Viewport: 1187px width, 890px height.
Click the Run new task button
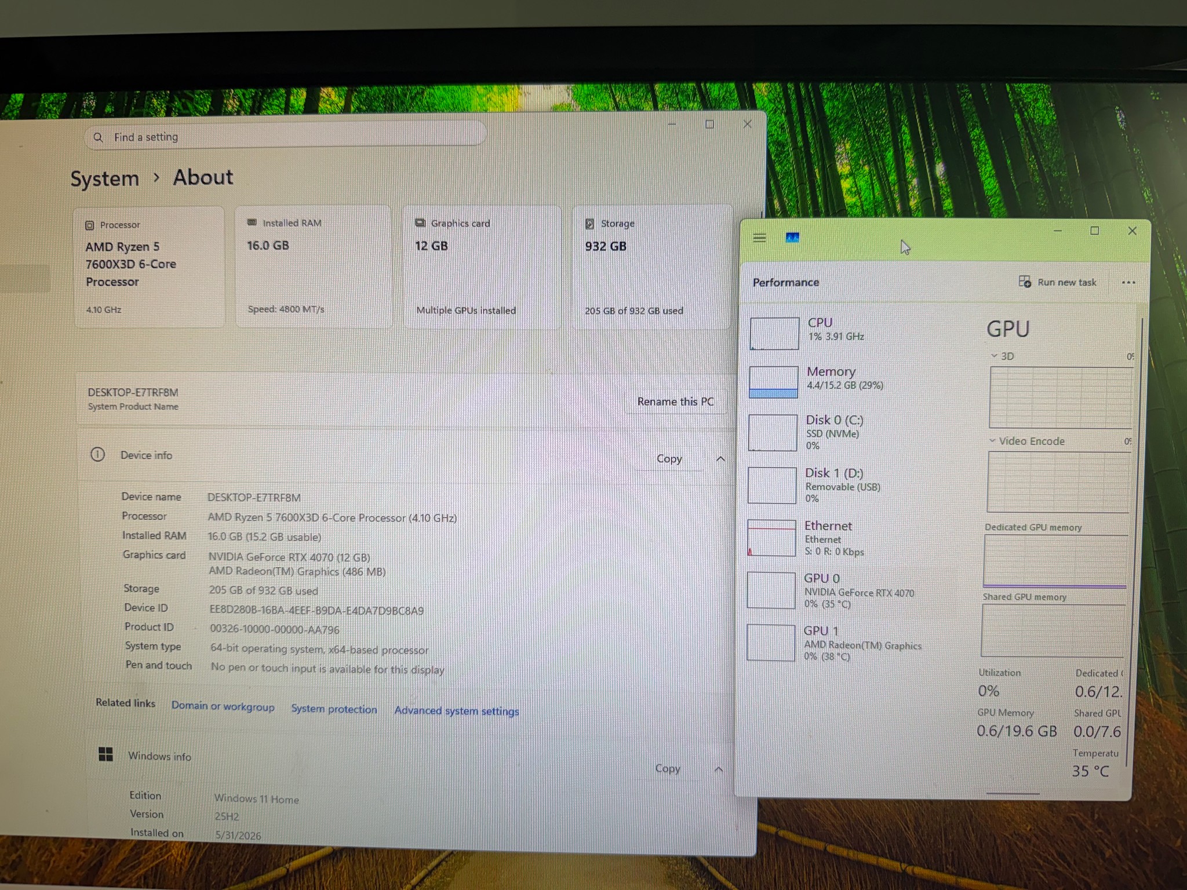click(x=1058, y=282)
